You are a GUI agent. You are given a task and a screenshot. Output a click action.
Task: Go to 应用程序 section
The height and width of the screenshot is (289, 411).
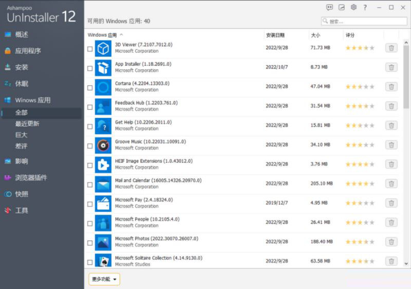28,51
